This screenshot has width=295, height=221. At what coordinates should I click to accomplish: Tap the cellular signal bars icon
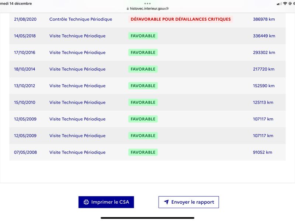[x=279, y=4]
